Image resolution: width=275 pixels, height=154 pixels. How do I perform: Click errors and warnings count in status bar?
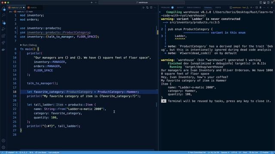[23, 152]
